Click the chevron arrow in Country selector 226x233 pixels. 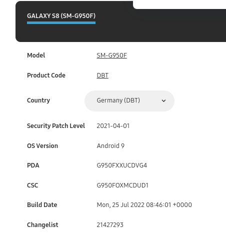tap(163, 101)
